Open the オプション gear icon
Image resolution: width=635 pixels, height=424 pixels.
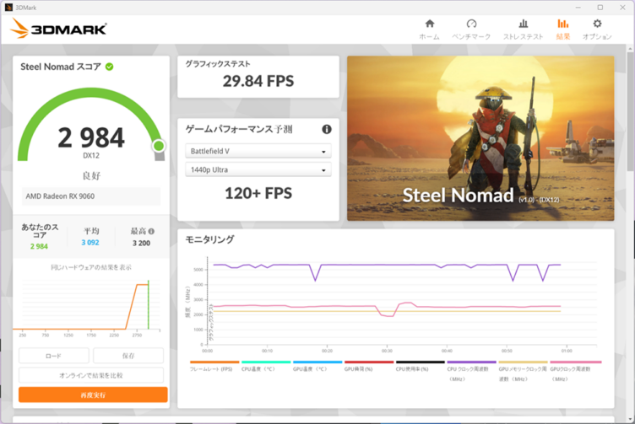597,24
